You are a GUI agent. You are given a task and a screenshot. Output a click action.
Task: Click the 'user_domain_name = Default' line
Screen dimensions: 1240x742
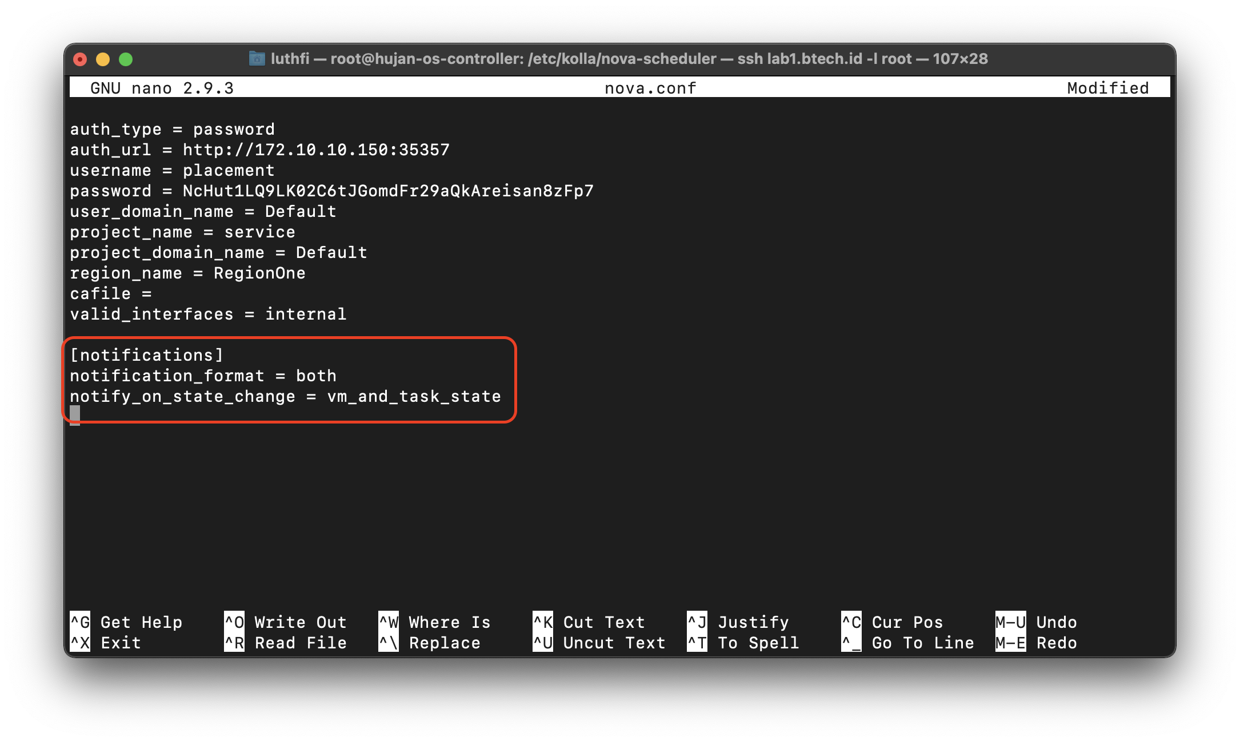click(203, 211)
